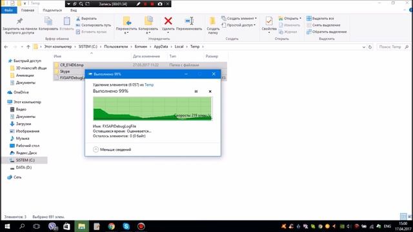Click the Back navigation arrow
Screen dimensions: 413x232
coord(6,47)
